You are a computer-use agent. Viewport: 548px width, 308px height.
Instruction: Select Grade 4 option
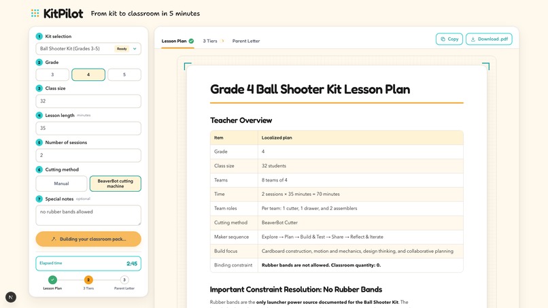[x=88, y=75]
